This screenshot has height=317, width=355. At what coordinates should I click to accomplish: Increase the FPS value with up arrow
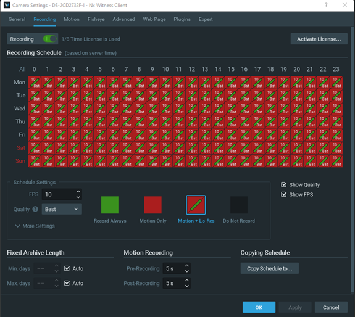78,192
